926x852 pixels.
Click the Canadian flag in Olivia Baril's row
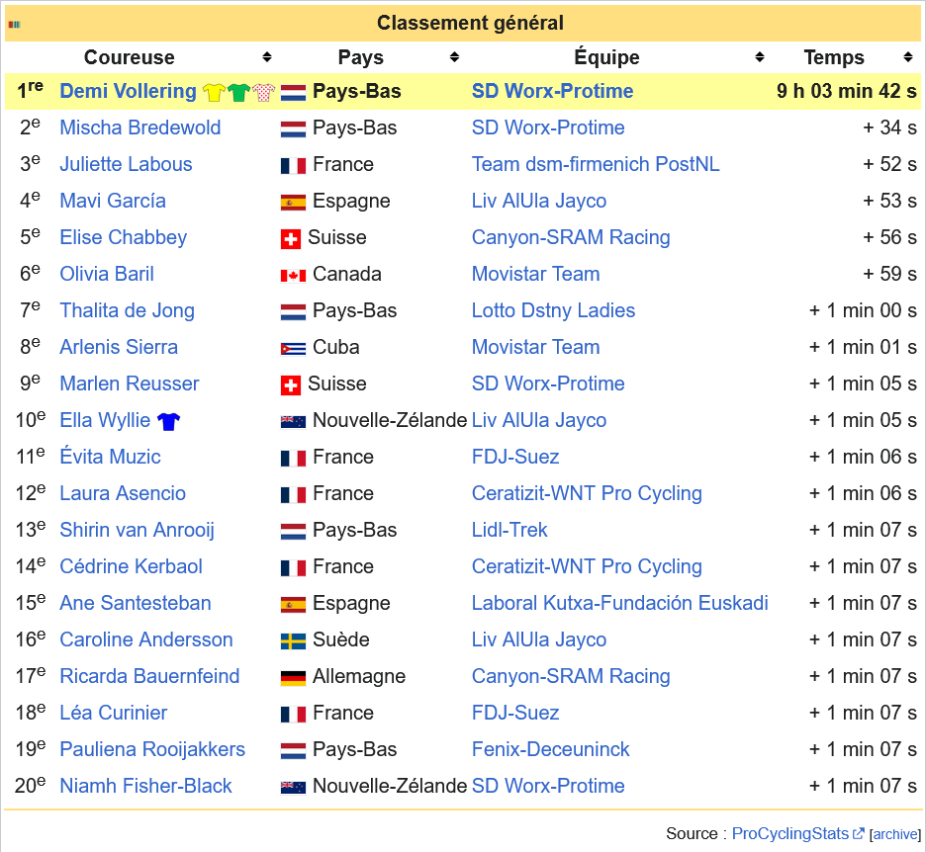coord(293,276)
